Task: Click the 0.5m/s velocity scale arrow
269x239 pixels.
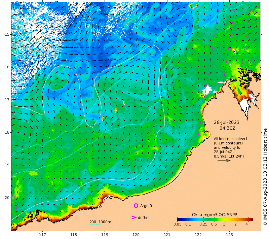Action: tap(224, 161)
